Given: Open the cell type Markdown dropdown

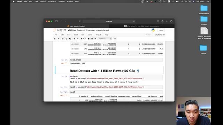Looking at the screenshot, I should click(105, 39).
